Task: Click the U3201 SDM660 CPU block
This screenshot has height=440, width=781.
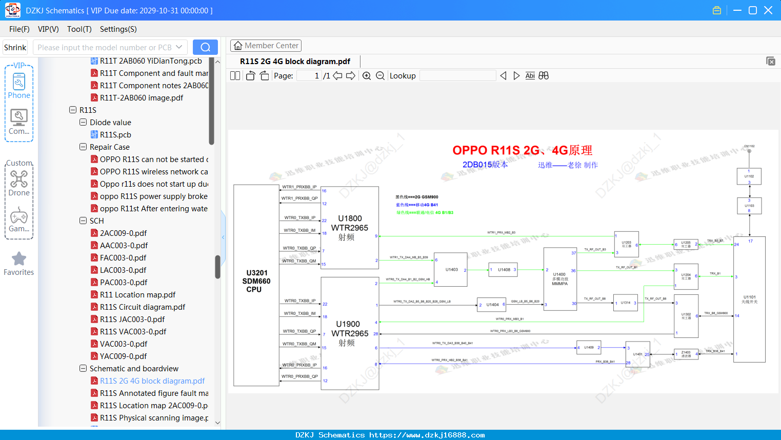Action: pos(256,285)
